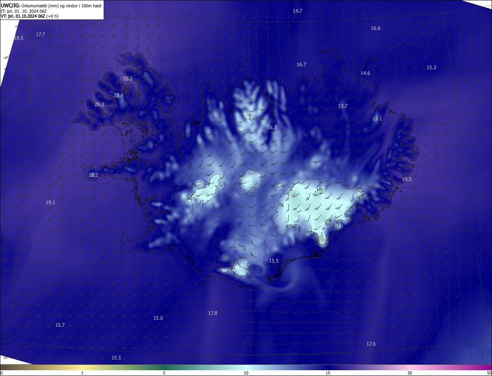
Task: Click the '15' tick on the color scale
Action: coord(328,373)
